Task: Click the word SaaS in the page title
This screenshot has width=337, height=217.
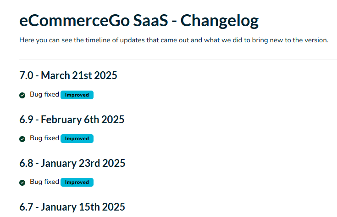Action: pos(150,21)
